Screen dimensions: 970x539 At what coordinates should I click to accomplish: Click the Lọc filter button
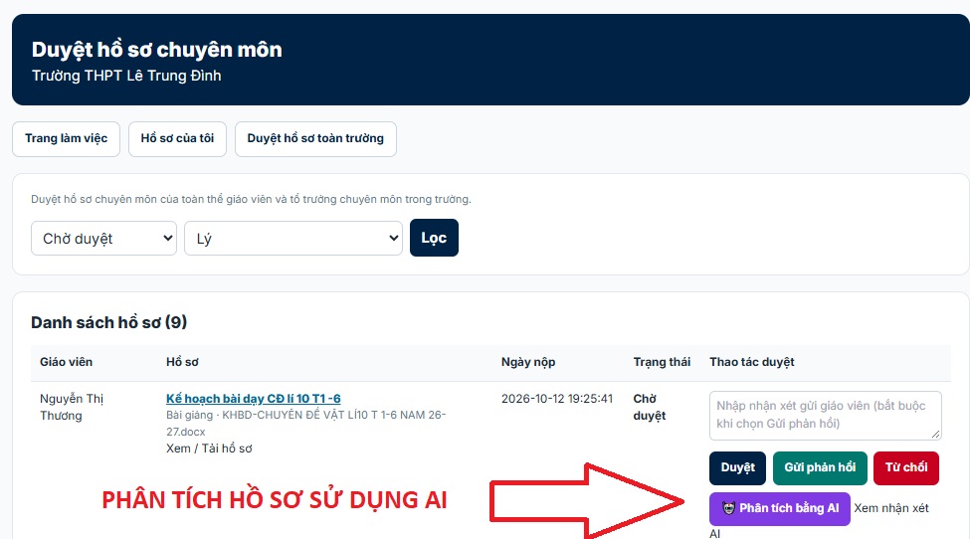point(434,238)
